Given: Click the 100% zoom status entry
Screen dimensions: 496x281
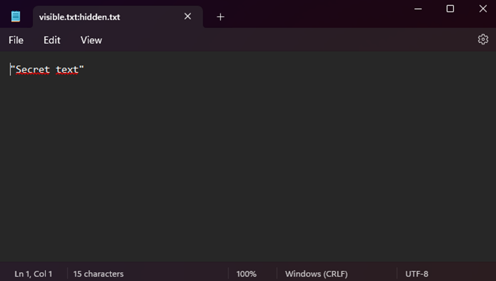Looking at the screenshot, I should click(x=246, y=274).
